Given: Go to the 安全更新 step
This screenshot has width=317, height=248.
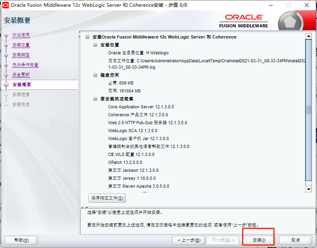Looking at the screenshot, I should (21, 75).
